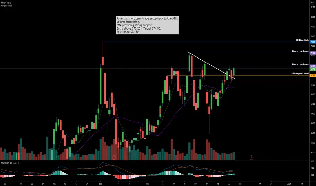Click the 0.00 MACD axis label
The width and height of the screenshot is (316, 186).
point(312,175)
